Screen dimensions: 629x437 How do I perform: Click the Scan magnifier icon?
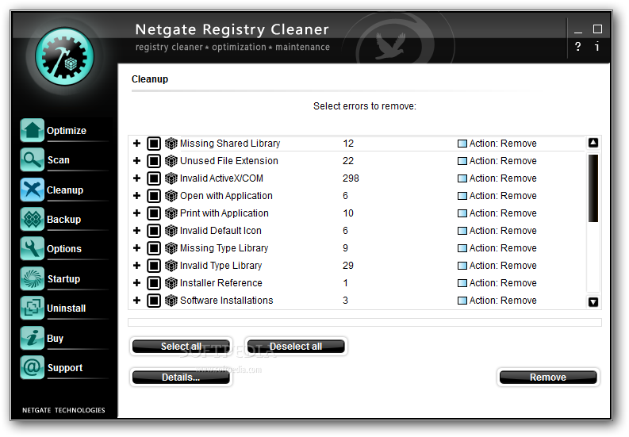(x=32, y=159)
